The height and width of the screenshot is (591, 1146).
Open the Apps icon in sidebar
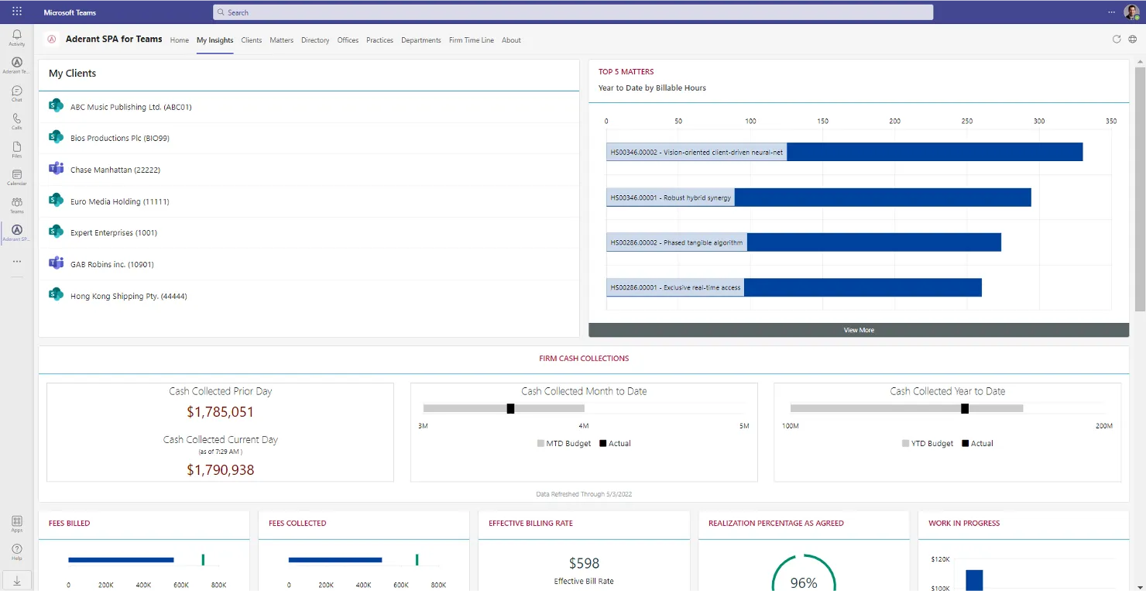pos(16,524)
